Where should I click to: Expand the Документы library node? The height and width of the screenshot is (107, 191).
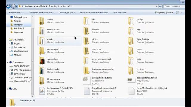click(x=9, y=47)
